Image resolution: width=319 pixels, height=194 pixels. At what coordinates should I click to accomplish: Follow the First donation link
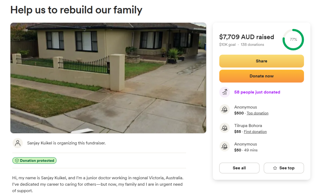click(255, 132)
